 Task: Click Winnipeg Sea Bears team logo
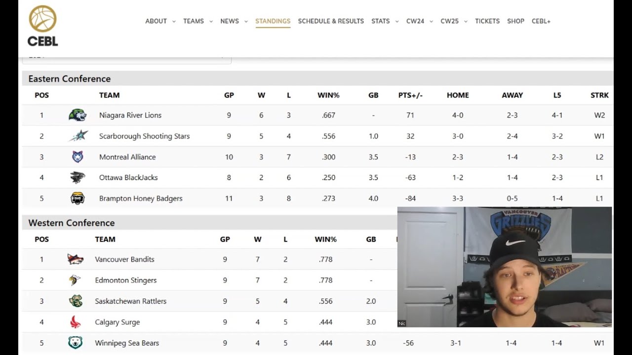(x=75, y=343)
